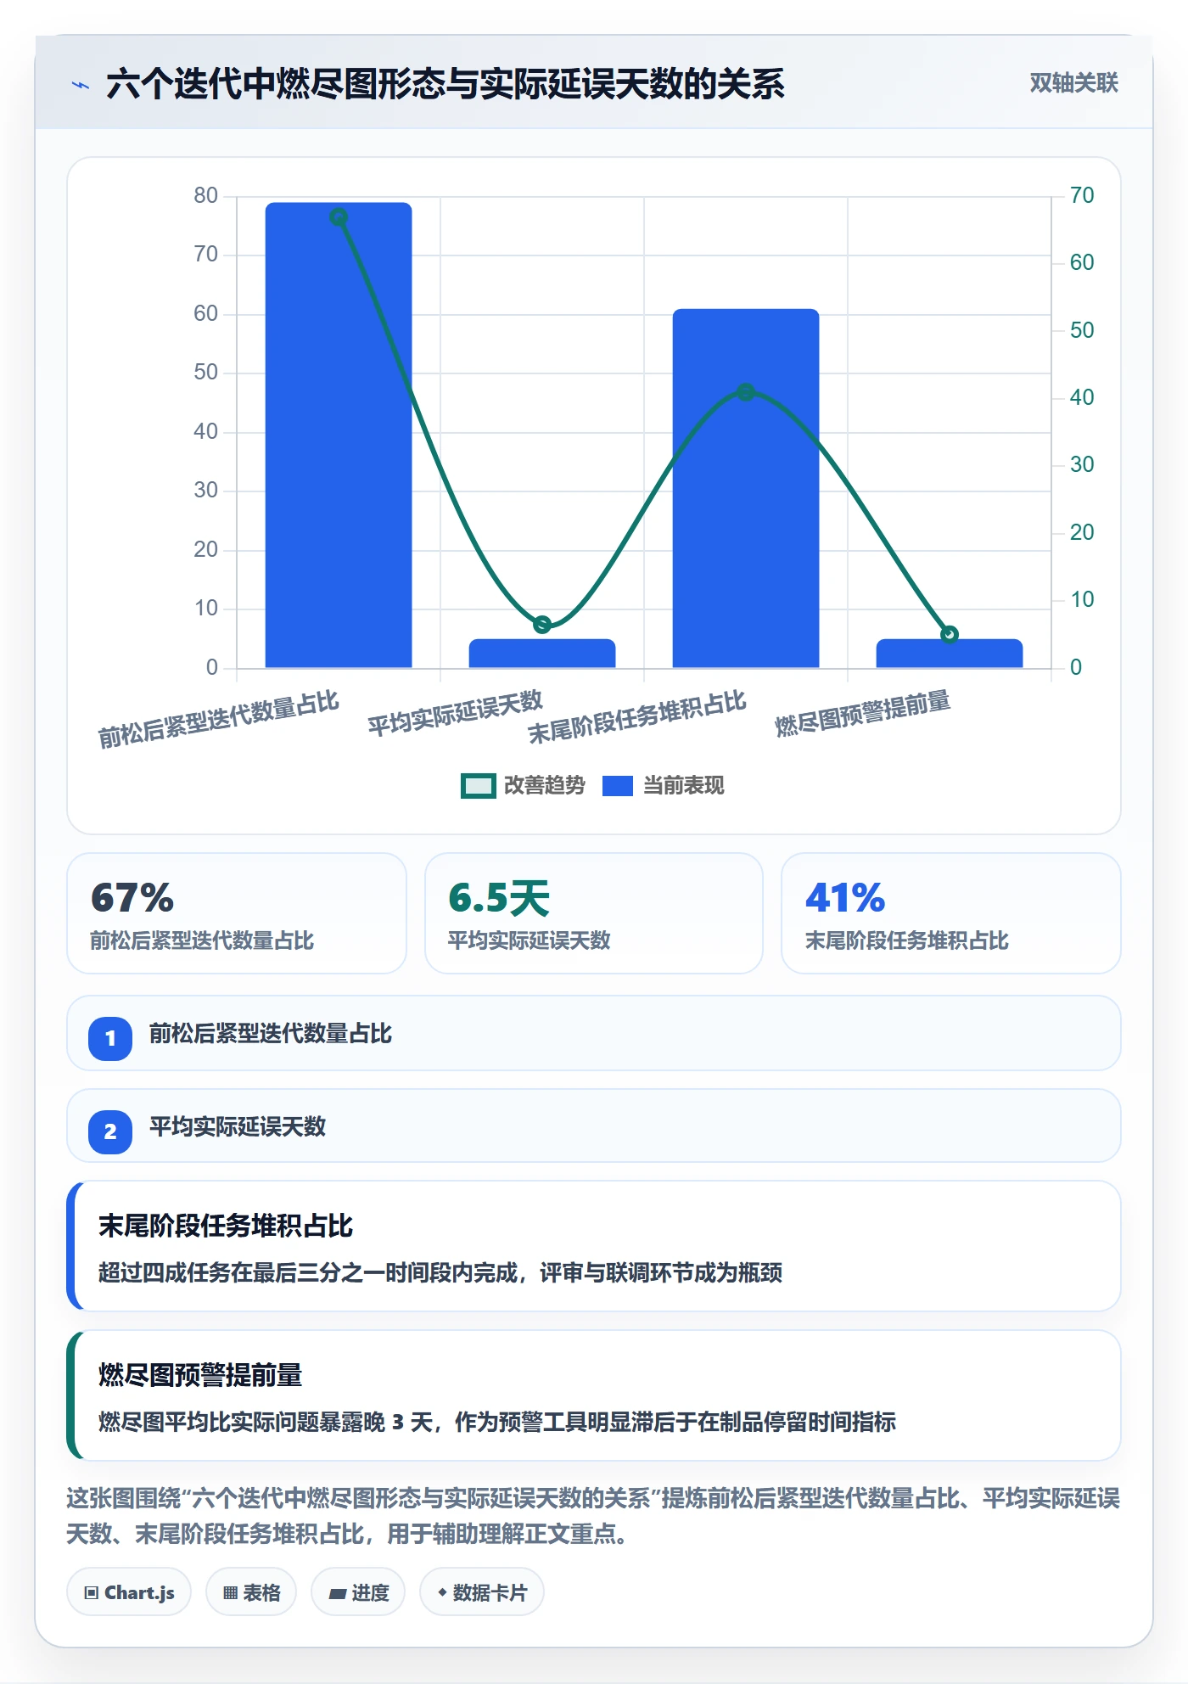The width and height of the screenshot is (1188, 1684).
Task: Click the 燃尽图预警提前量 x-axis label
Action: [862, 714]
